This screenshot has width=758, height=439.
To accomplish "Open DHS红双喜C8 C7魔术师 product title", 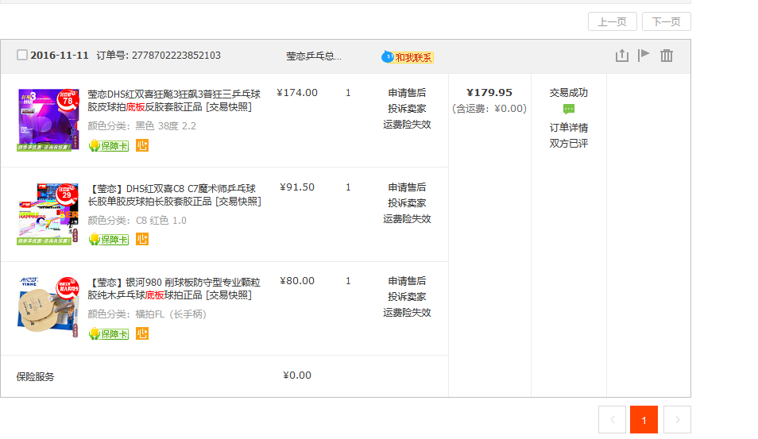I will pyautogui.click(x=174, y=194).
